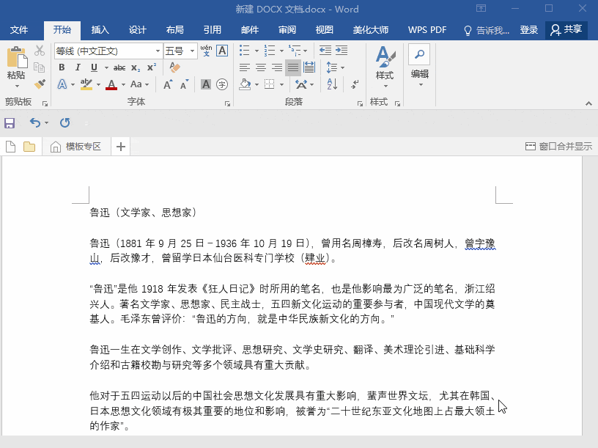Sort text A to Z icon

click(x=332, y=84)
